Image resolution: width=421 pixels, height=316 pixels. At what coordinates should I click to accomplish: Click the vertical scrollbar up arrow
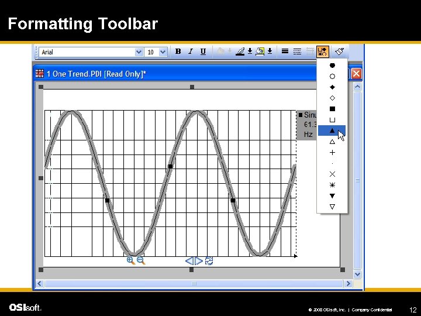click(x=357, y=87)
